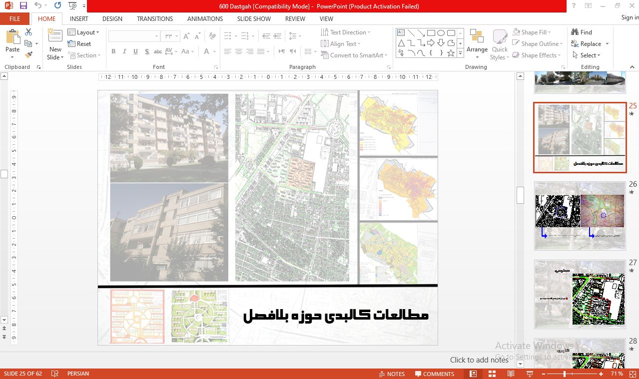Save the presentation from Quick Access Toolbar
The height and width of the screenshot is (379, 639).
23,6
